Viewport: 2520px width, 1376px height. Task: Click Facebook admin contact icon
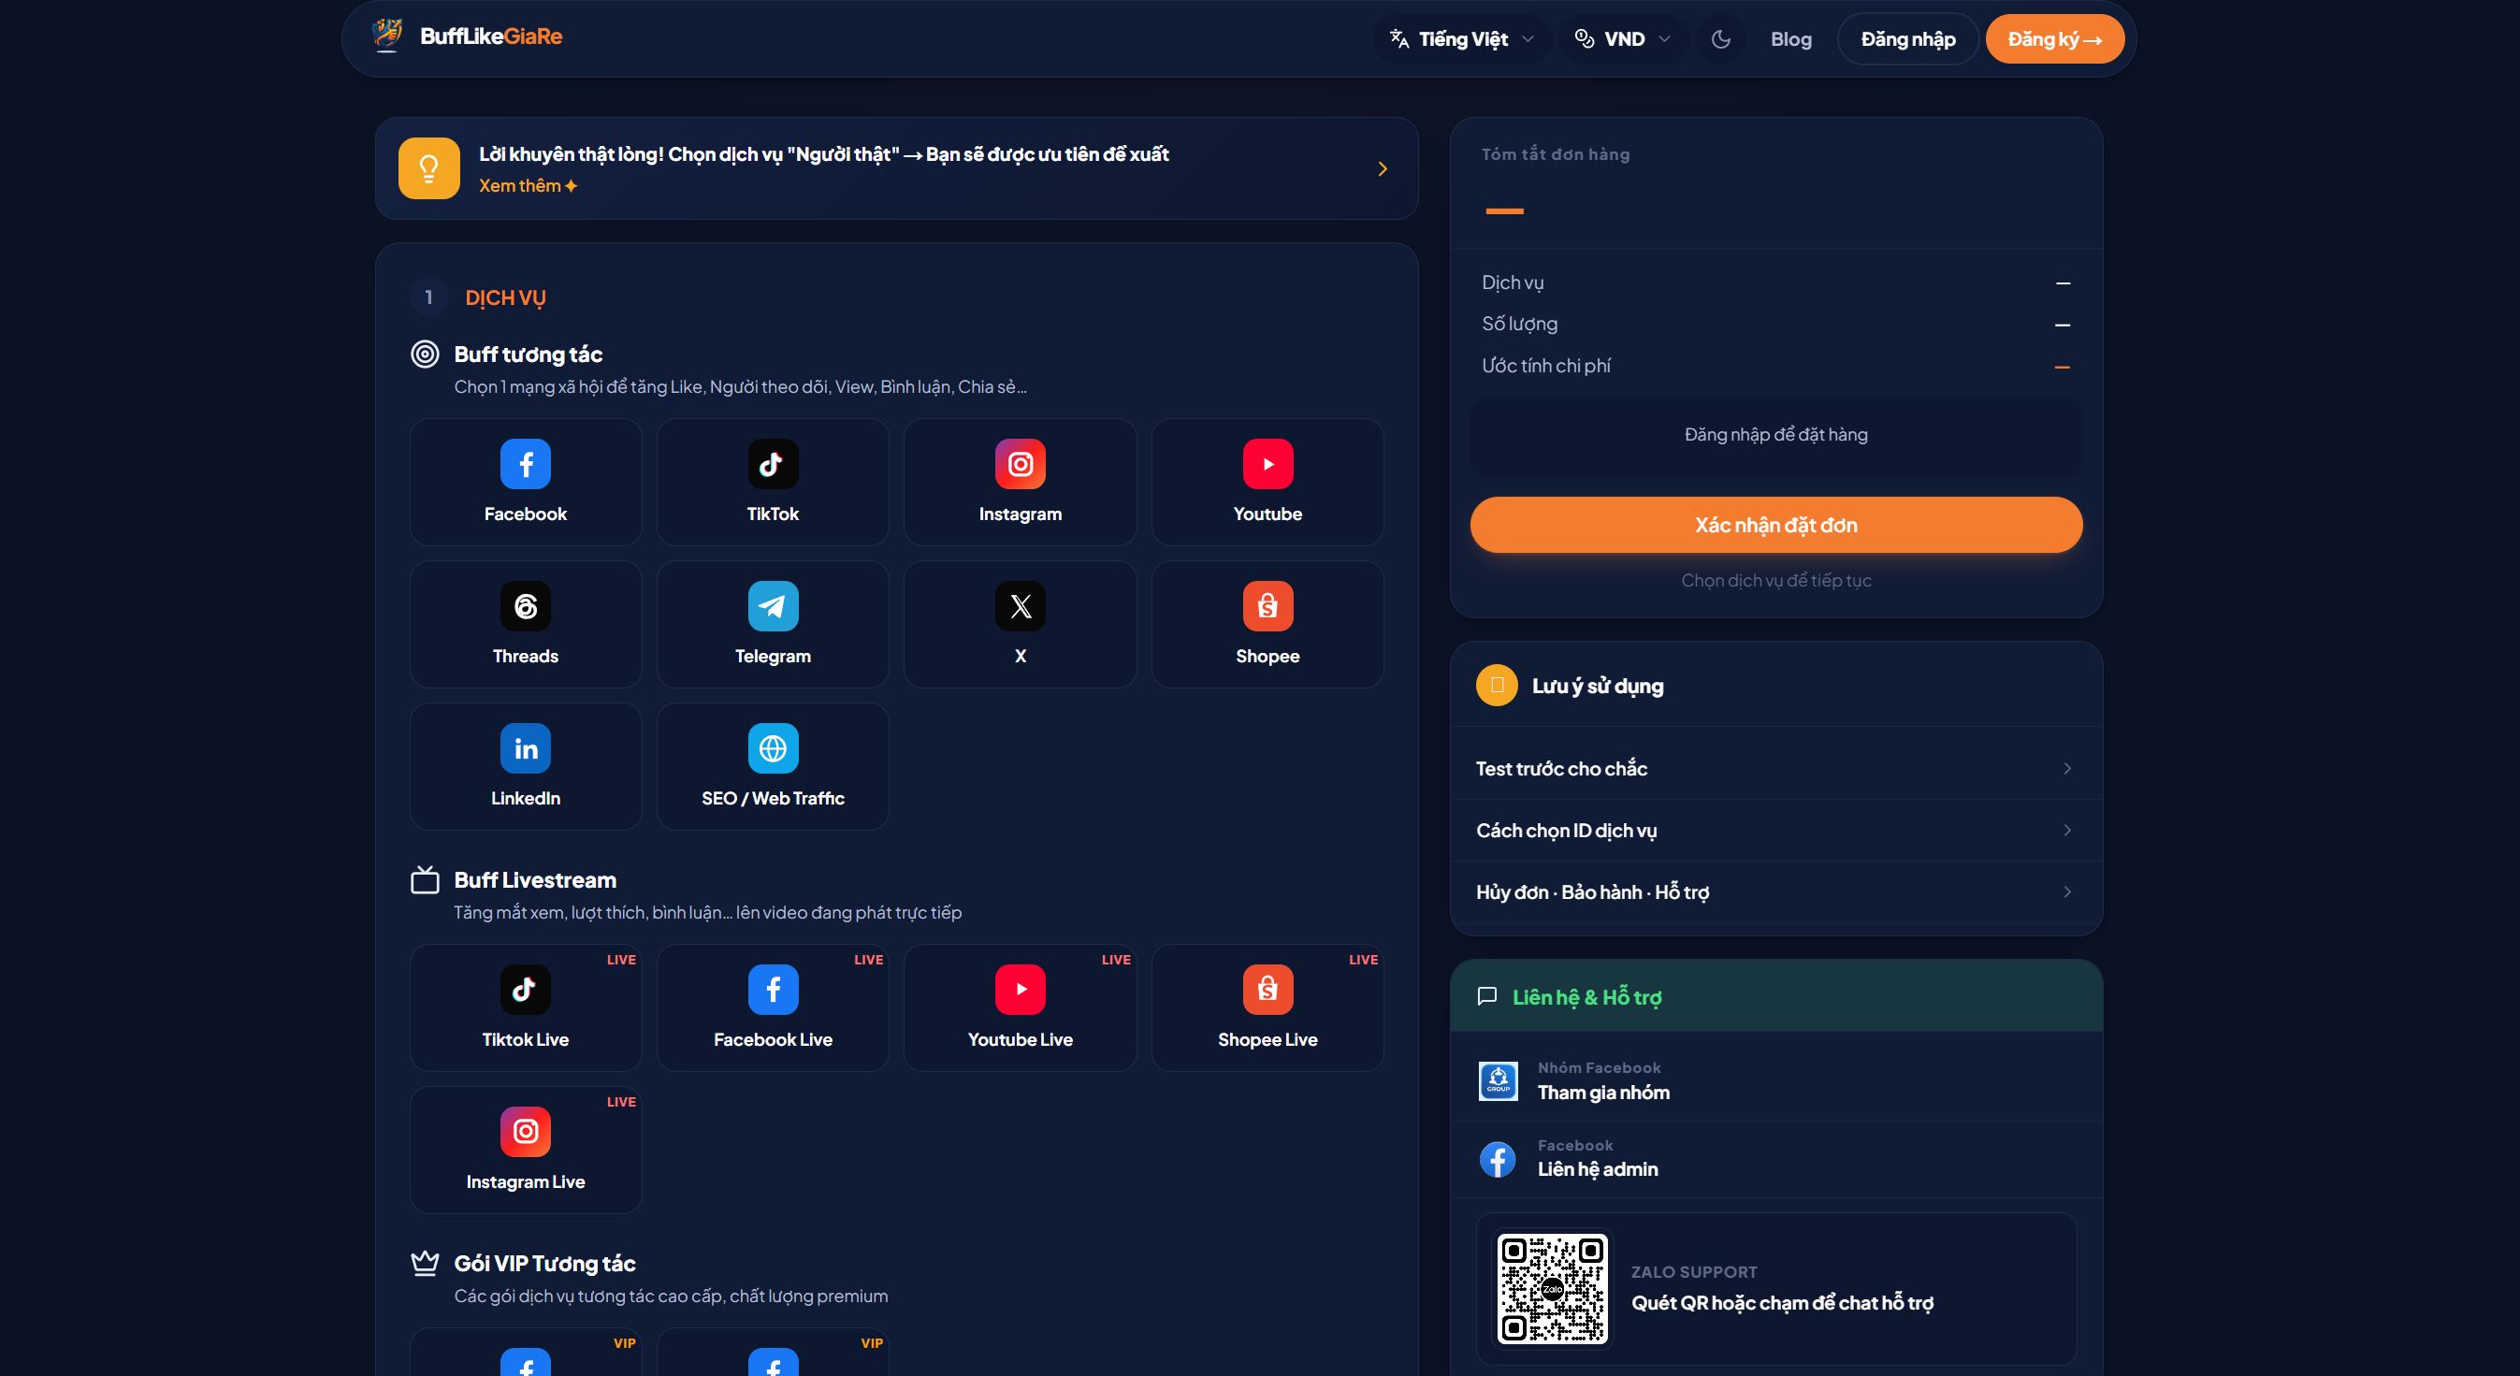1498,1159
